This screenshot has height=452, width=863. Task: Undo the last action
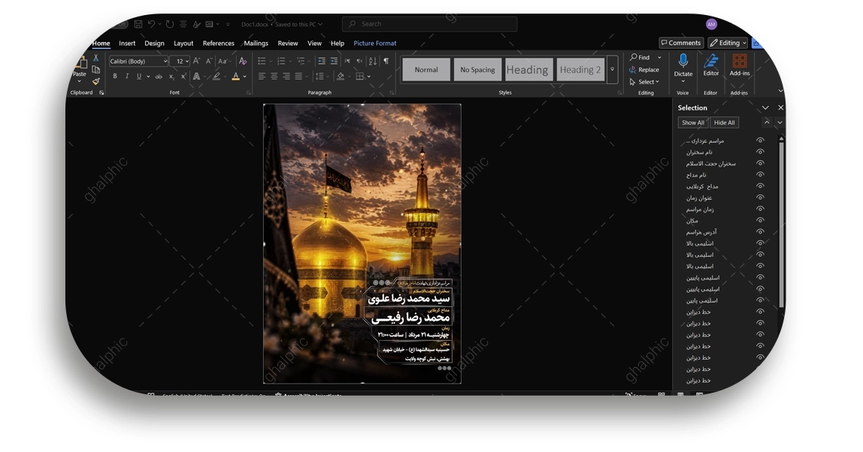(151, 24)
